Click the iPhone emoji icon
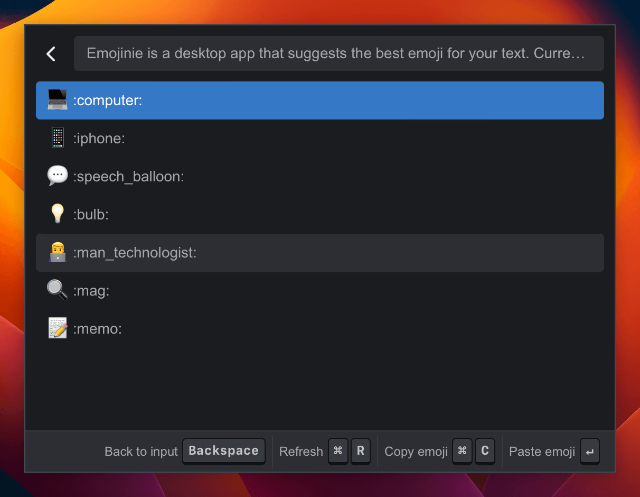Screen dimensions: 640x497 coord(57,138)
